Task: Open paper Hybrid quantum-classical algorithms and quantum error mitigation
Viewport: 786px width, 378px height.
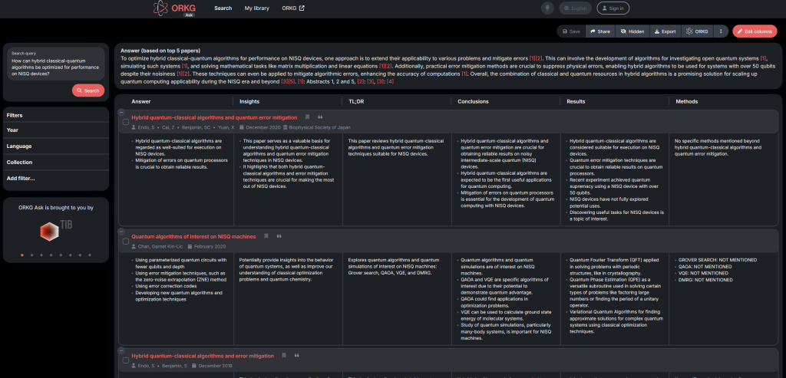Action: [214, 117]
